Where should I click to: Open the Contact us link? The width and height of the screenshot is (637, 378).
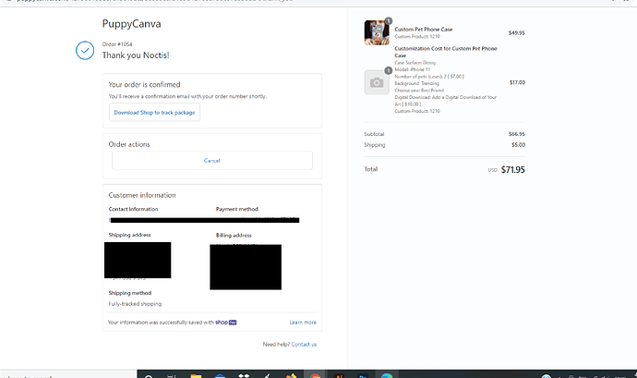point(304,344)
